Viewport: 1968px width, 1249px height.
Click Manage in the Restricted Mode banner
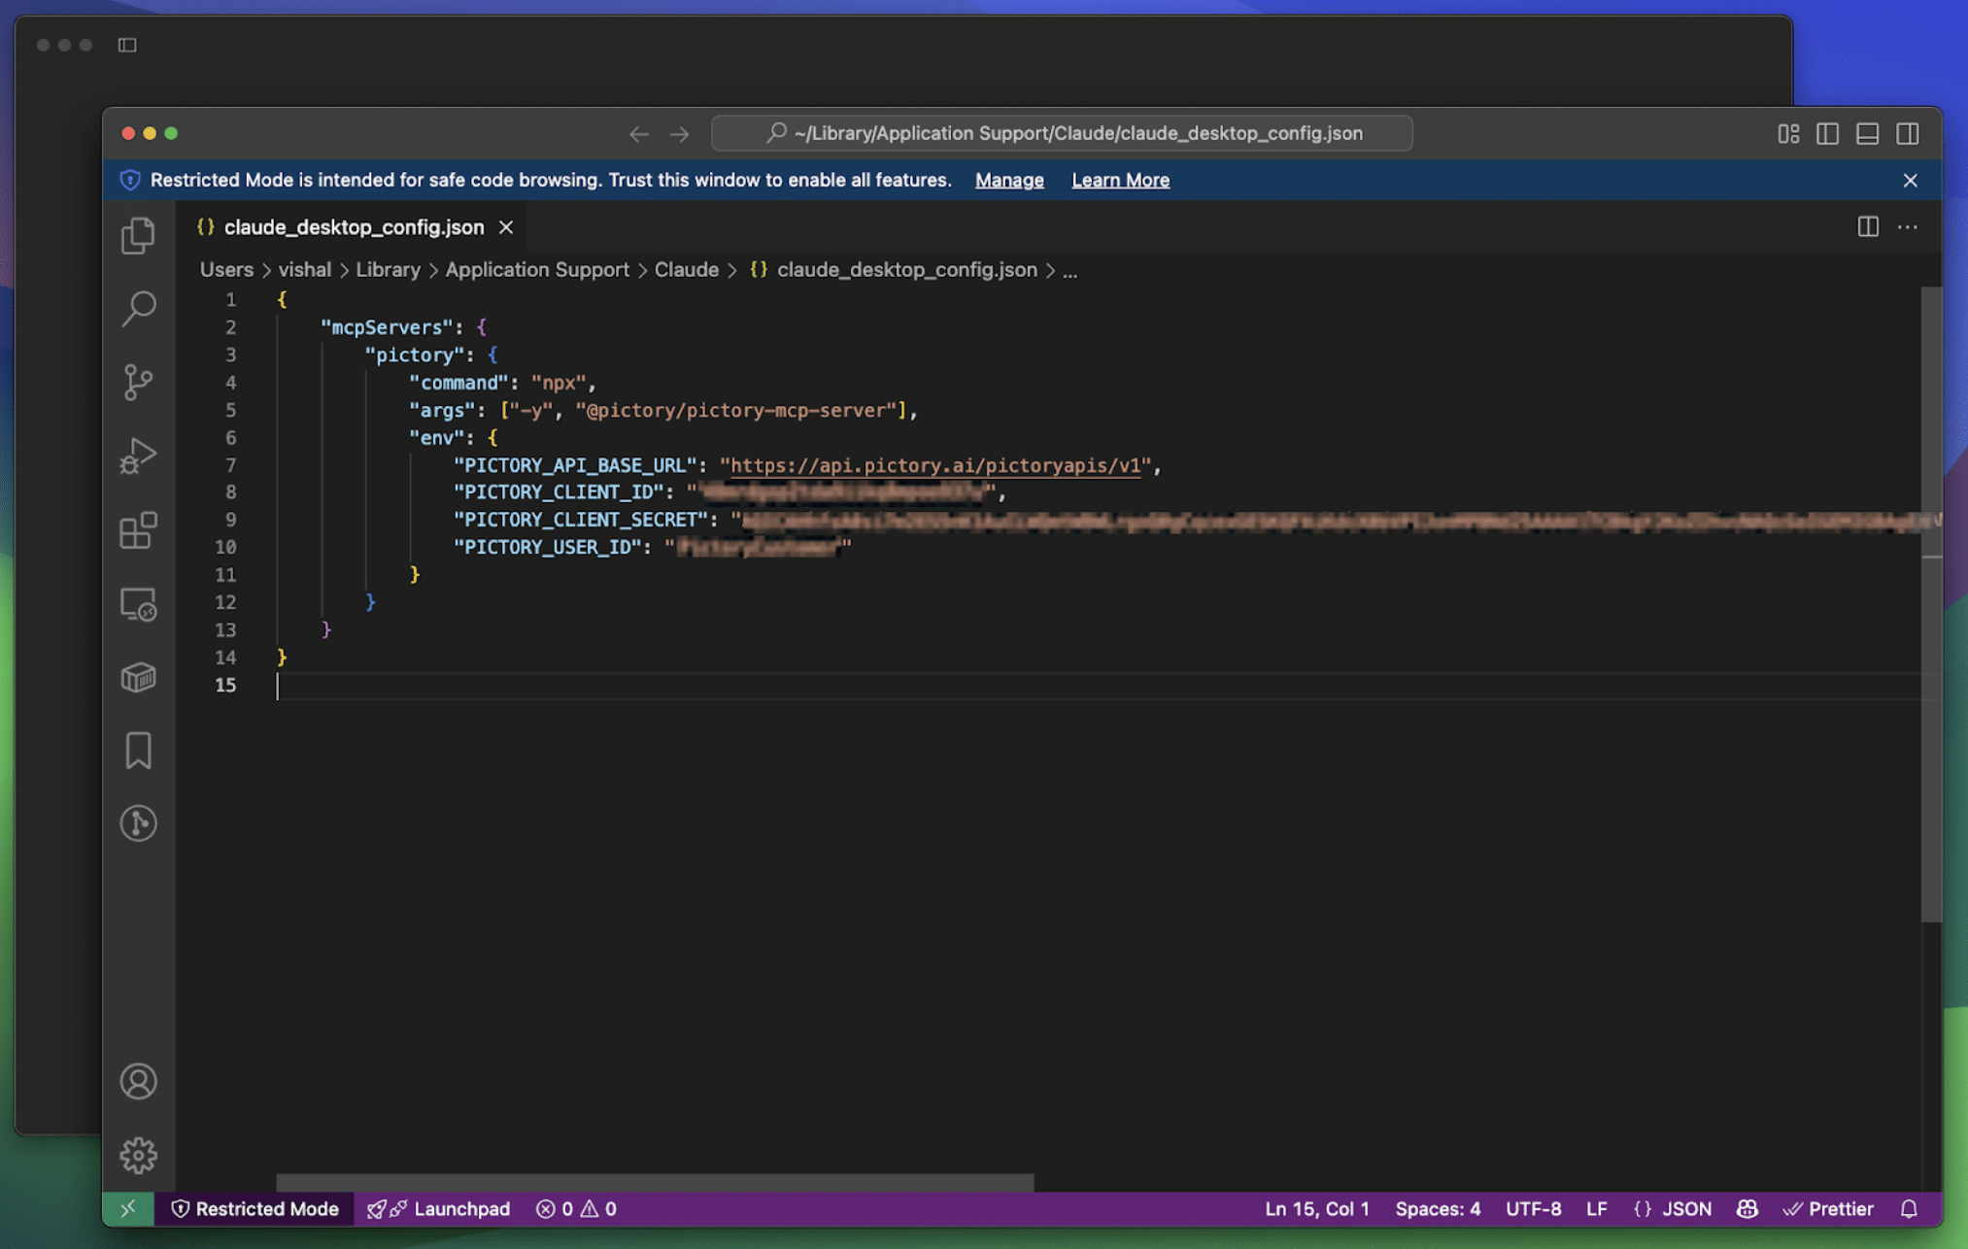point(1008,180)
